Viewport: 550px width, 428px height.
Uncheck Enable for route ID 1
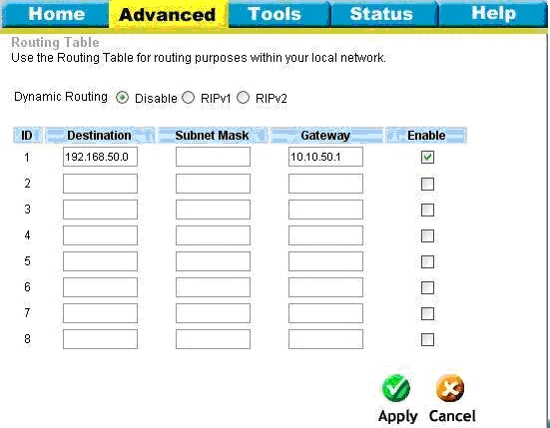point(427,157)
